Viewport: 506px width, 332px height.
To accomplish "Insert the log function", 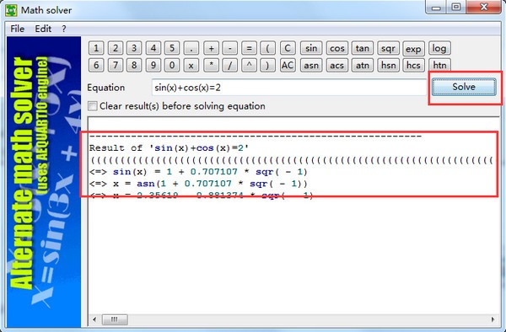I will pyautogui.click(x=439, y=48).
